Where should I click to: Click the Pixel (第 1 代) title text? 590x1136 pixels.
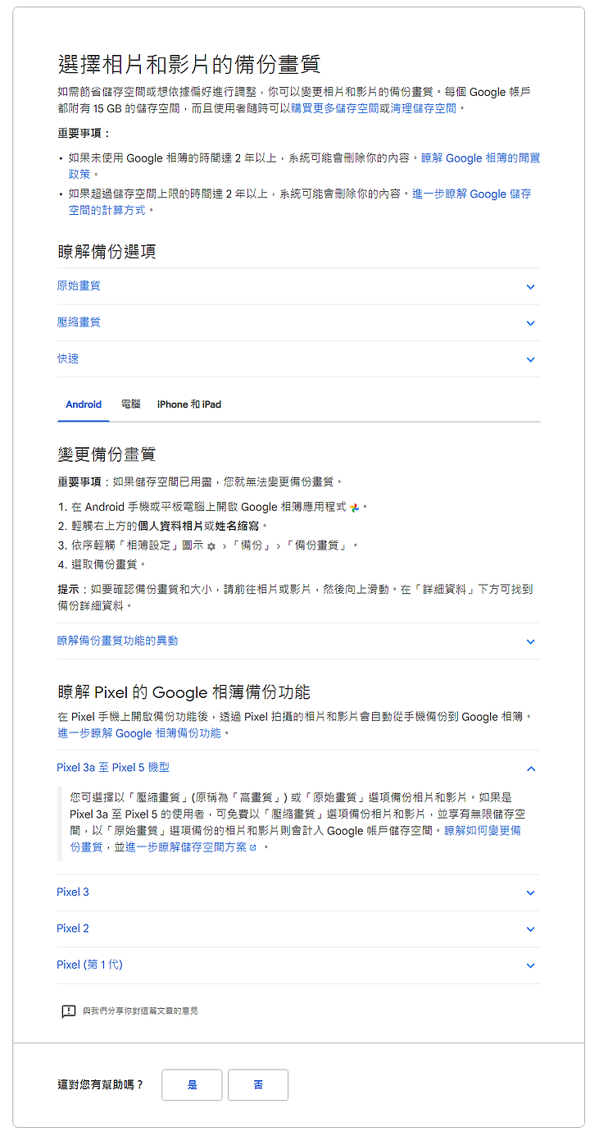pos(89,965)
